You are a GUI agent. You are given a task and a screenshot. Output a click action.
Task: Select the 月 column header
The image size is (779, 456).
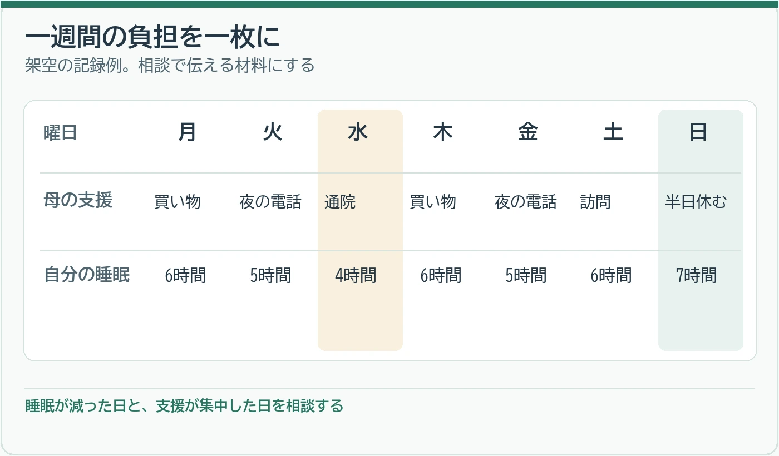[x=187, y=132]
